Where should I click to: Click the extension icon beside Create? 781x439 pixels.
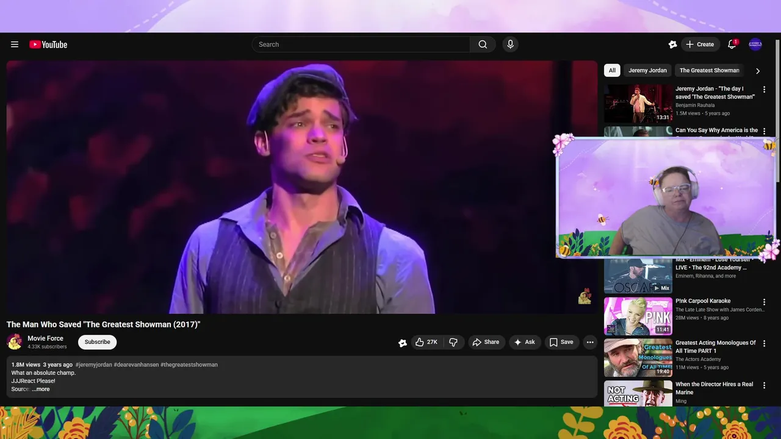pyautogui.click(x=672, y=45)
